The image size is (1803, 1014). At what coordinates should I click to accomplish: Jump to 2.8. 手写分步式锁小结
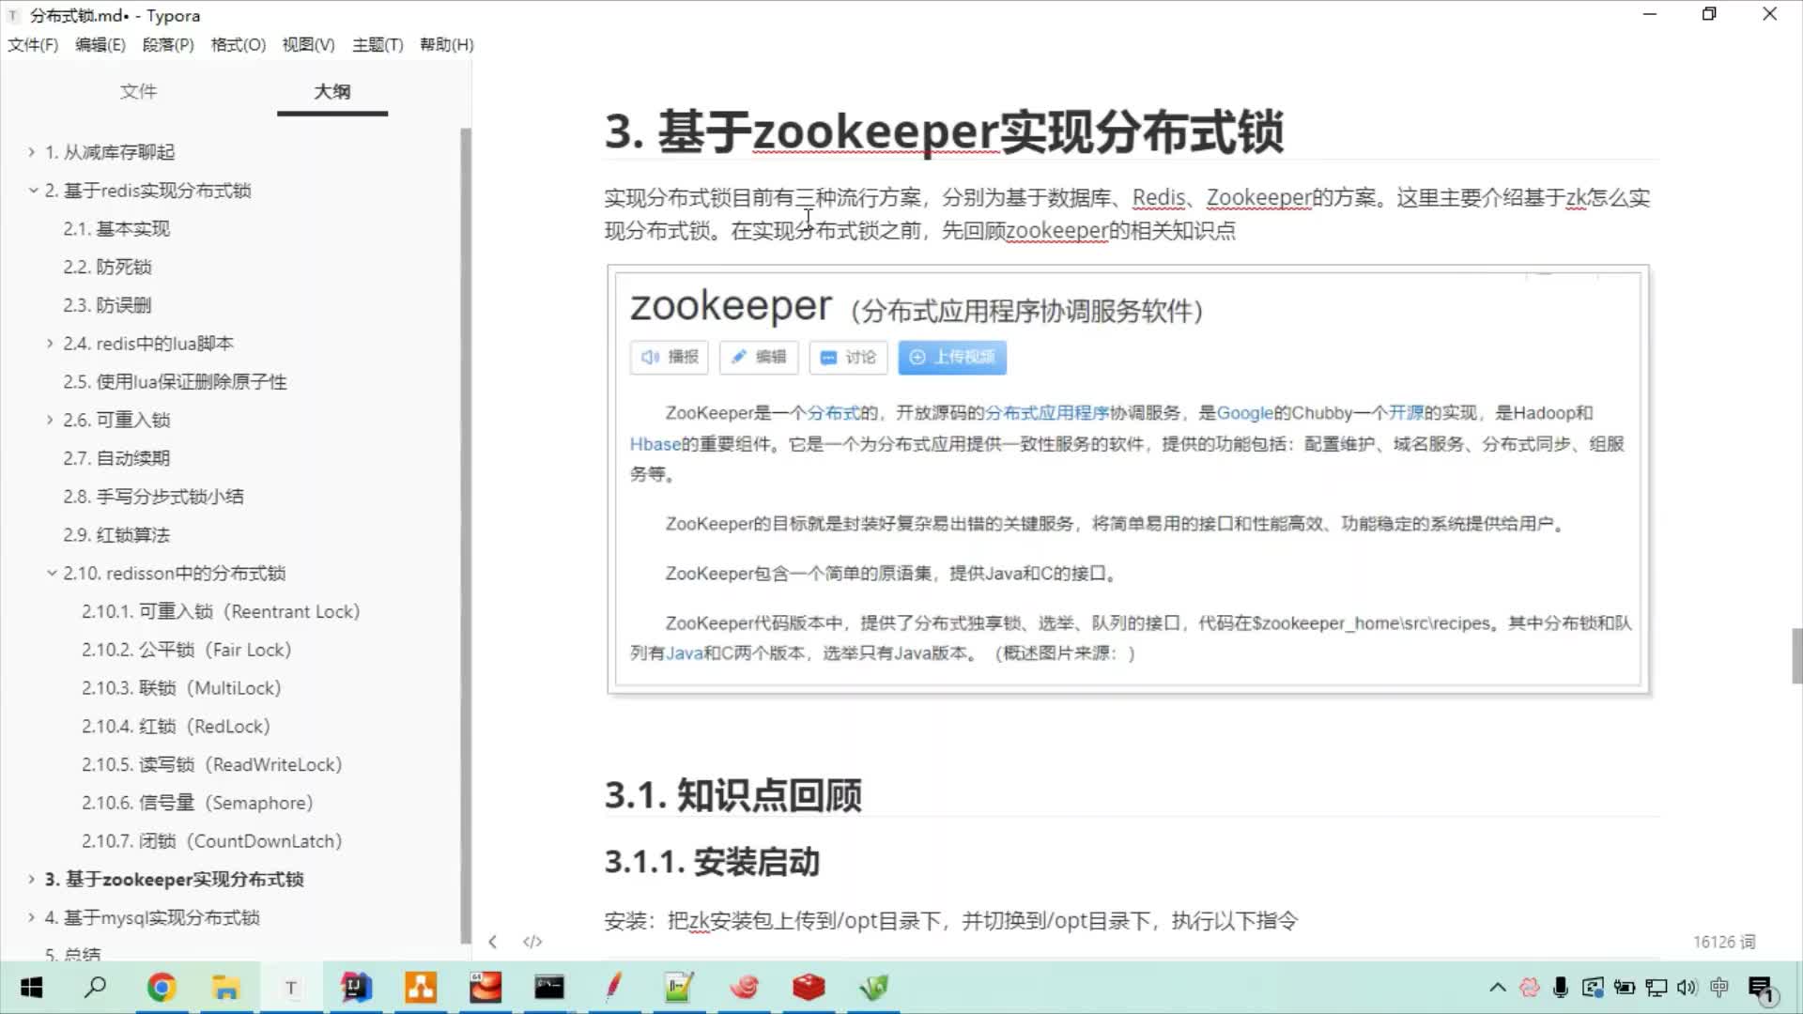tap(153, 497)
